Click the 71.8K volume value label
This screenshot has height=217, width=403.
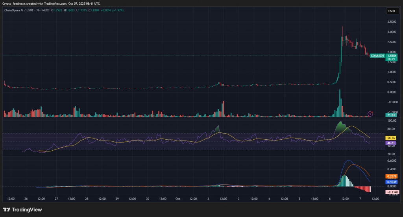[x=391, y=115]
